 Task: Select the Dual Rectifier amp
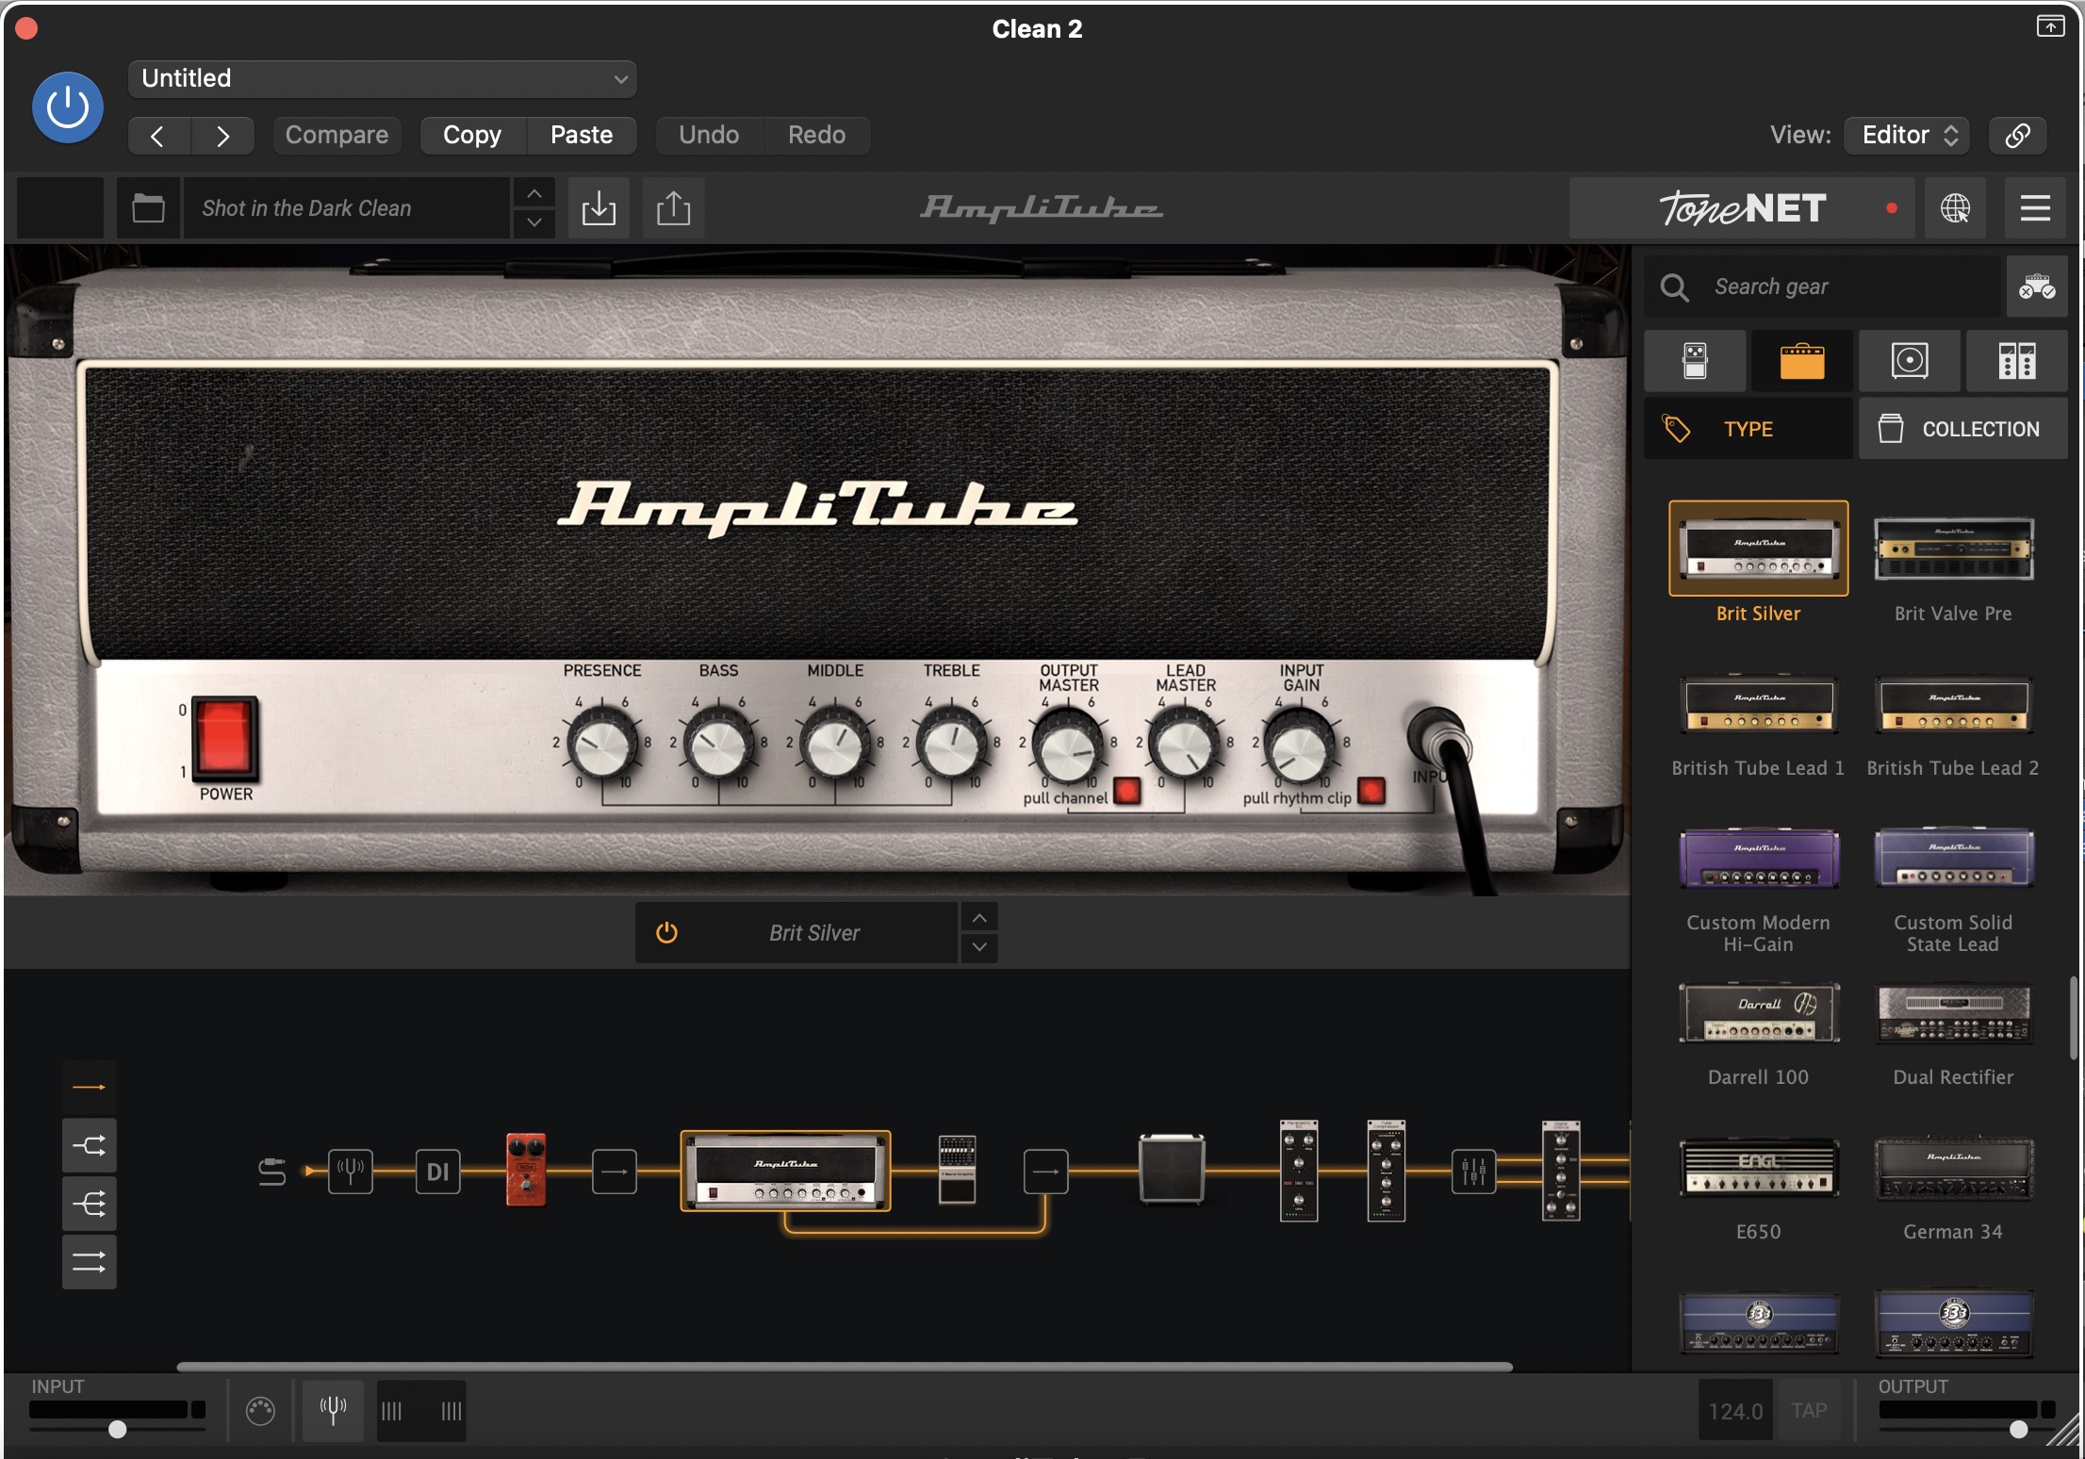click(x=1953, y=1013)
